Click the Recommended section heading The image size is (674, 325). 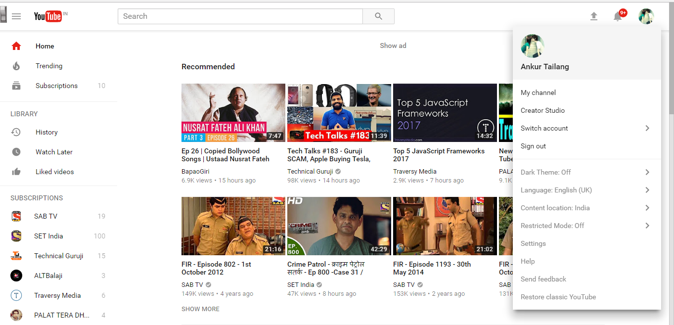208,66
